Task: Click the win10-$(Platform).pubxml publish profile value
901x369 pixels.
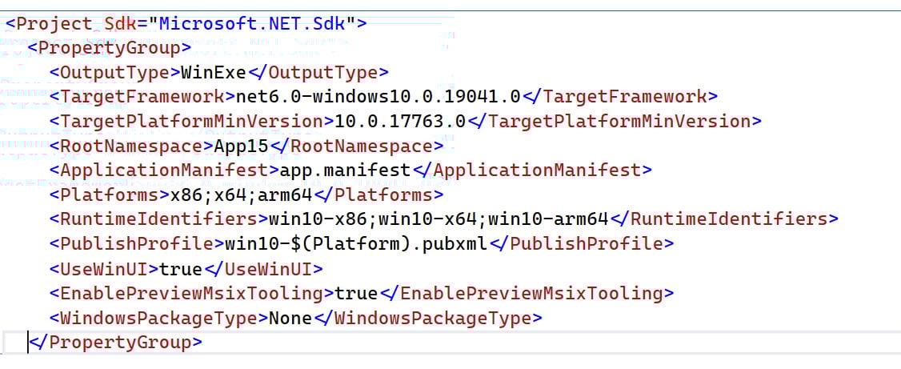Action: pyautogui.click(x=356, y=243)
